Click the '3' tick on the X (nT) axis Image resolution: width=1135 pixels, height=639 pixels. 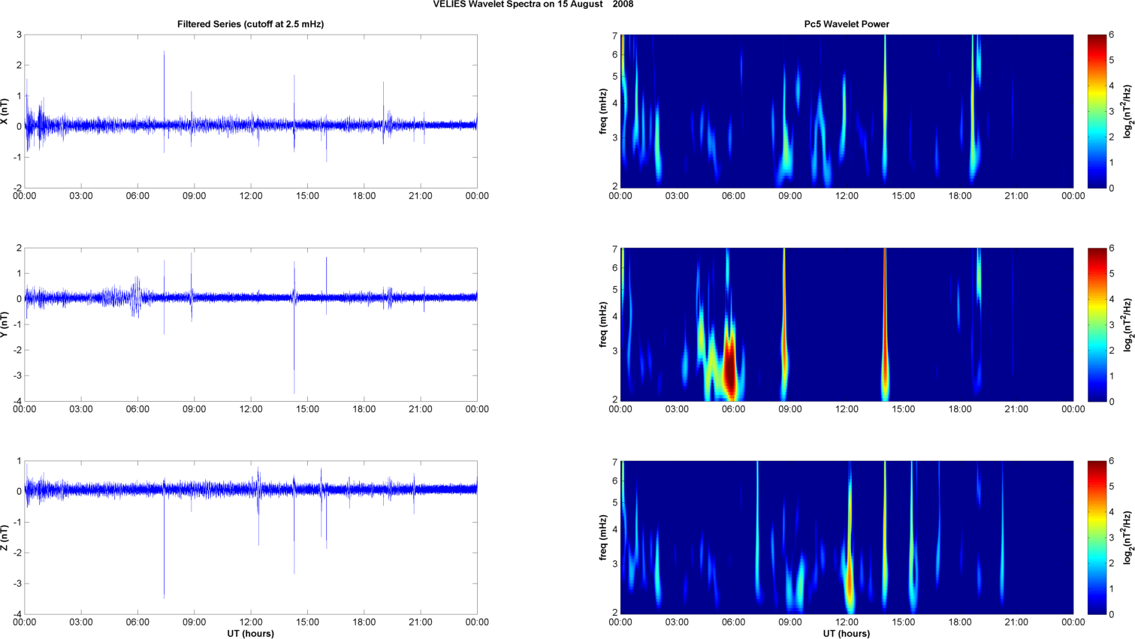[x=19, y=35]
